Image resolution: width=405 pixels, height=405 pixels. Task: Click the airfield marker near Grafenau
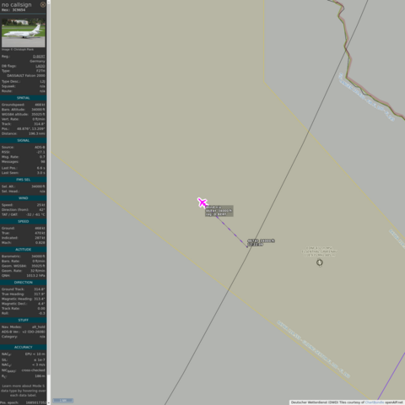tap(320, 262)
